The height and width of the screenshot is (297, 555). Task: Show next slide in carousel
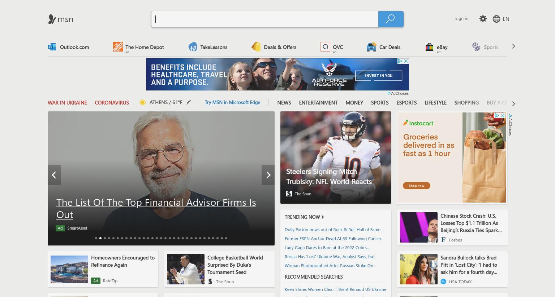tap(268, 175)
